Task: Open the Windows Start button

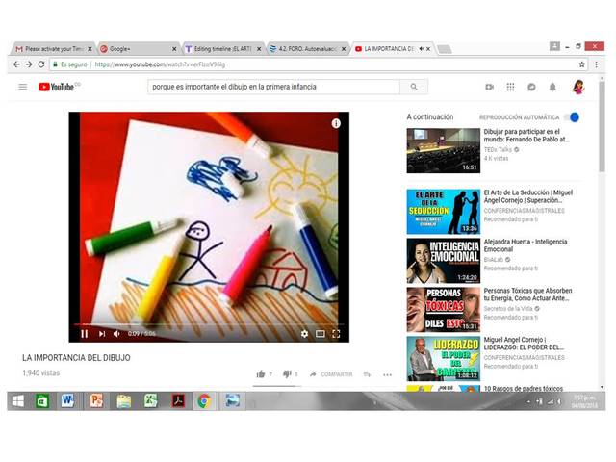Action: pyautogui.click(x=18, y=401)
